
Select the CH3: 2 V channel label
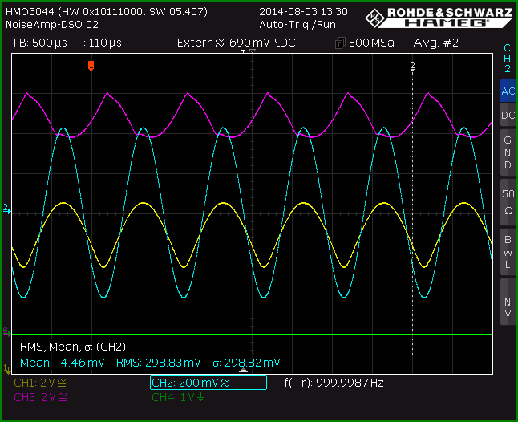point(40,397)
